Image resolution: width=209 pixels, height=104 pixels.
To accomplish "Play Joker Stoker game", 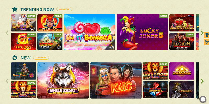I will 50,23.
